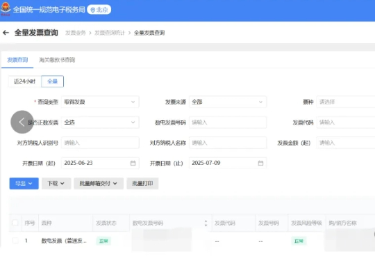Image resolution: width=375 pixels, height=259 pixels.
Task: Open calendar icon for start date
Action: click(x=133, y=163)
